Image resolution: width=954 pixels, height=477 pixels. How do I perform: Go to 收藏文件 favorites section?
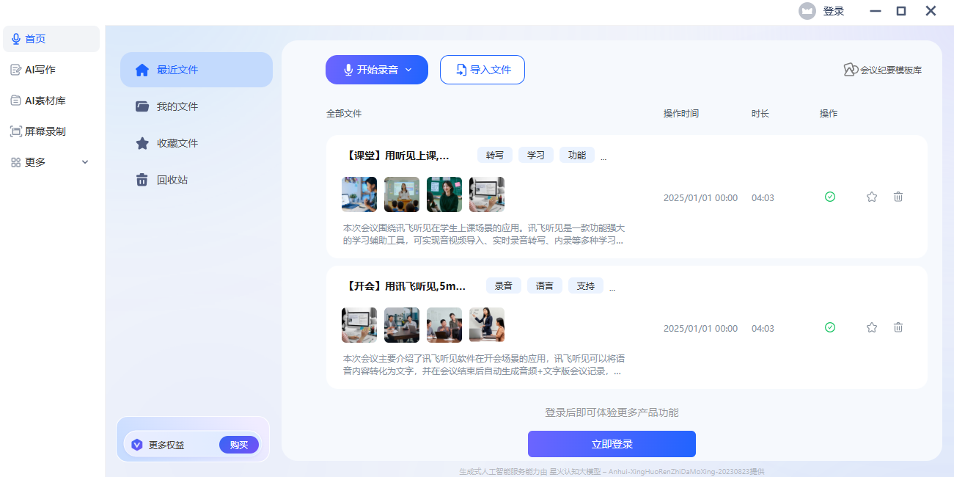pyautogui.click(x=177, y=143)
